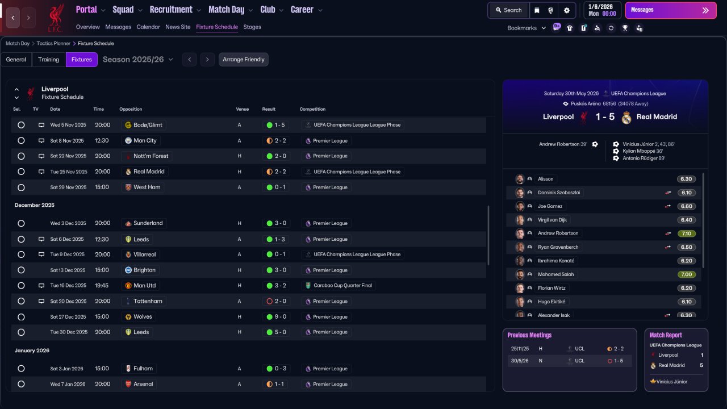
Task: Click the TV icon for Bodø/Glimt fixture
Action: 41,125
